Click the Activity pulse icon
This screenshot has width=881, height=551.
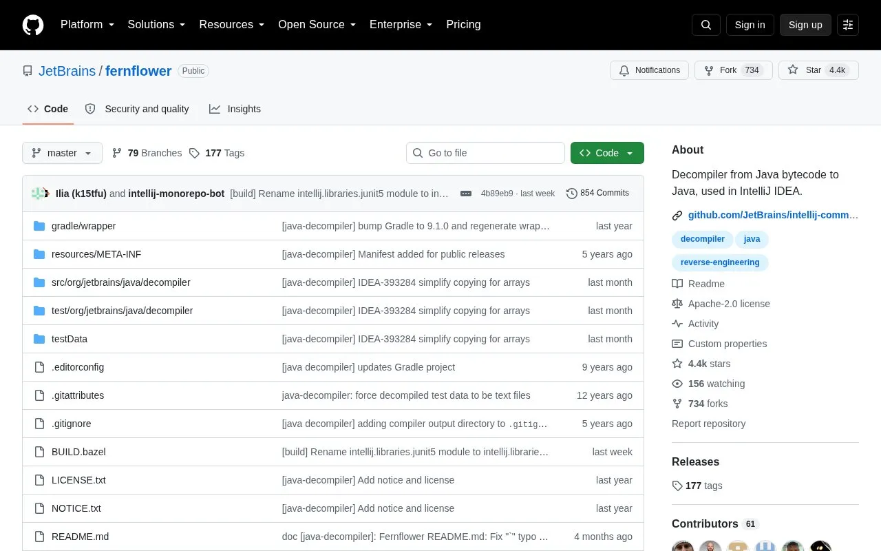[677, 324]
